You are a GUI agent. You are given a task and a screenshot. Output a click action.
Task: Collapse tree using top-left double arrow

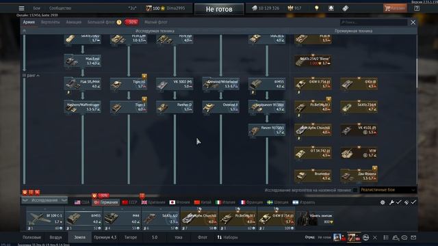point(24,31)
